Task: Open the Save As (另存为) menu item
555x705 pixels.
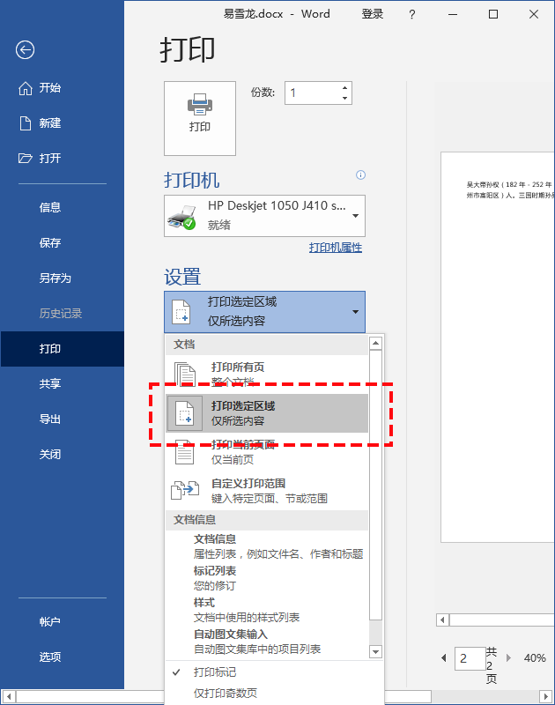Action: (55, 278)
